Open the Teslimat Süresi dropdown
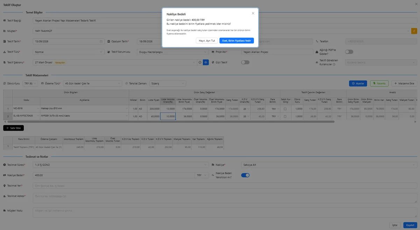Viewport: 420px width, 230px height. 120,165
